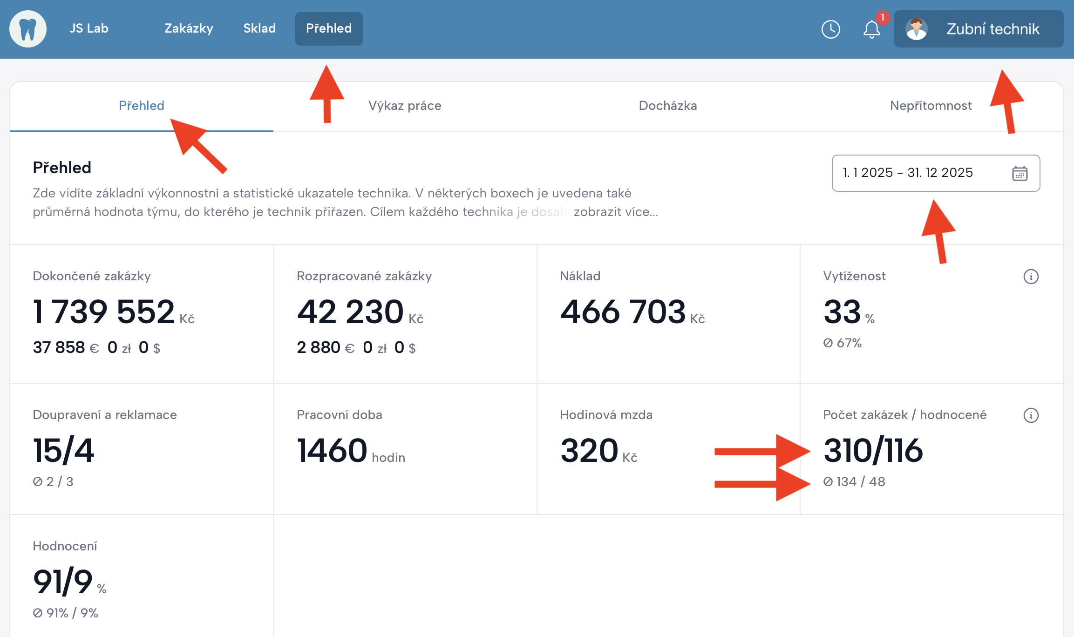1074x637 pixels.
Task: Click the Dokončené zakázky stat card
Action: [x=142, y=313]
